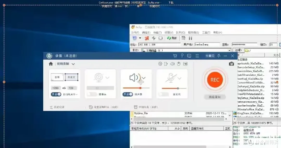Open 队列(Q) menu in 8uftp
Viewport: 281px width, 148px height.
click(181, 32)
